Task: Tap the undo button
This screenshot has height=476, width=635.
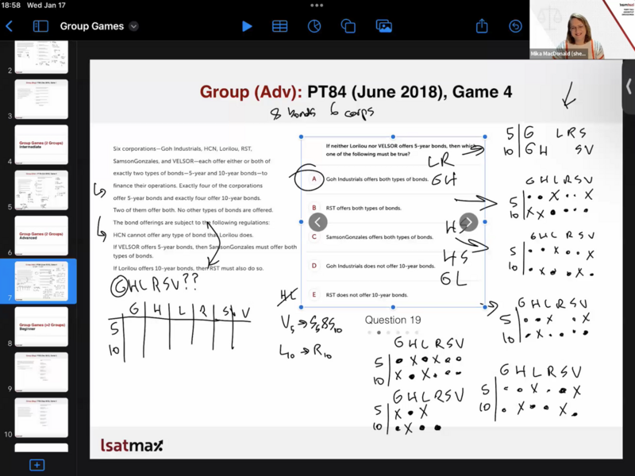Action: [x=516, y=26]
